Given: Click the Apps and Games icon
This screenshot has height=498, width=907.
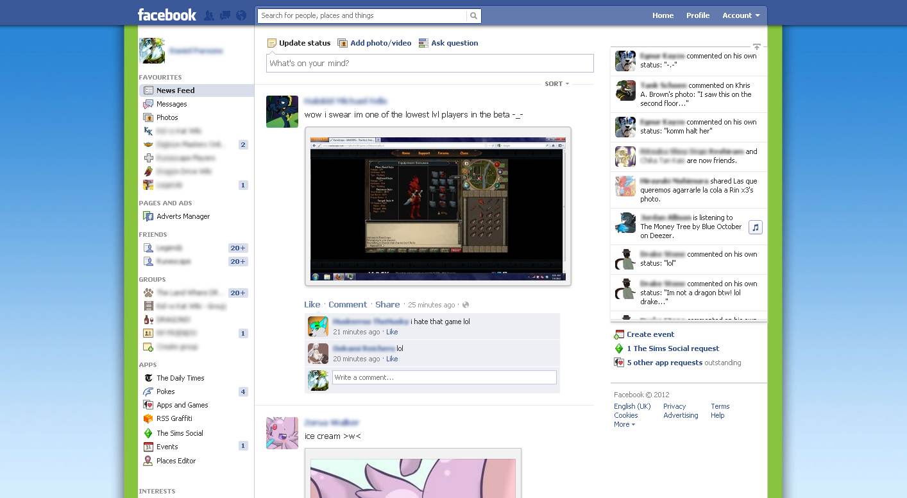Looking at the screenshot, I should click(148, 405).
